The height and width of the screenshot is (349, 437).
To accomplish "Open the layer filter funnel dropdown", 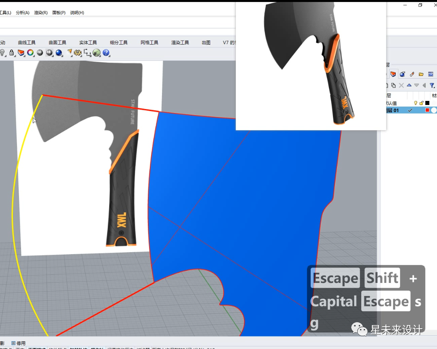I will pyautogui.click(x=432, y=86).
